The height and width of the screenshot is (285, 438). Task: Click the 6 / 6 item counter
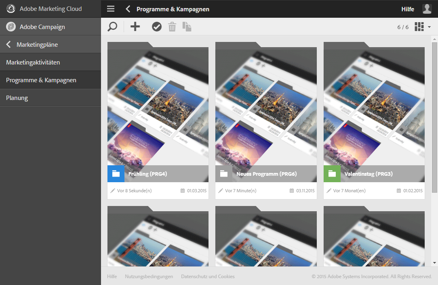point(403,27)
